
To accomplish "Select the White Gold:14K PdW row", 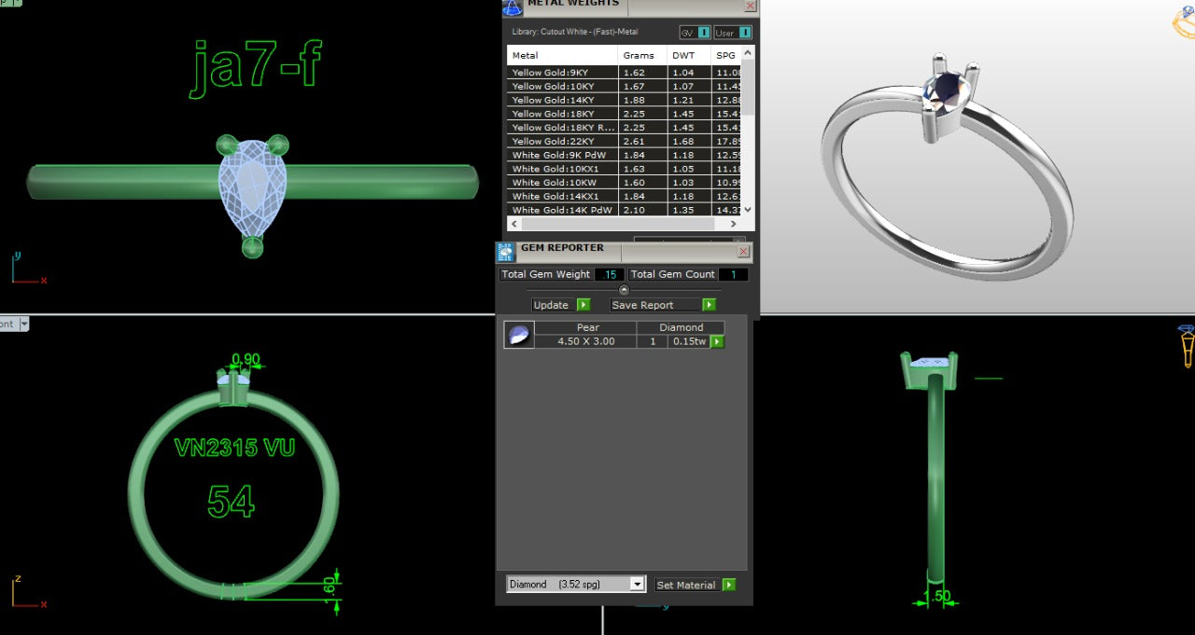I will [624, 210].
